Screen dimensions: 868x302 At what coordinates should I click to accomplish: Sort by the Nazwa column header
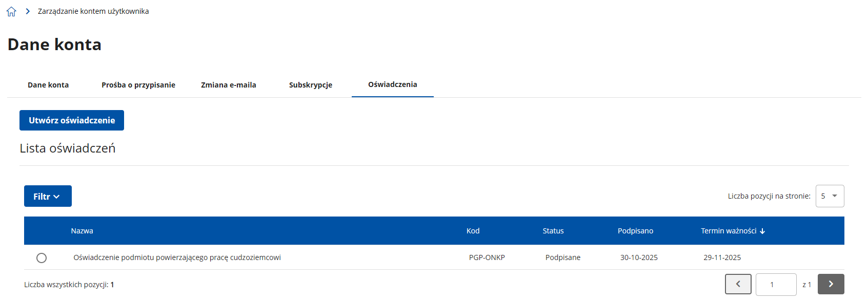click(82, 231)
